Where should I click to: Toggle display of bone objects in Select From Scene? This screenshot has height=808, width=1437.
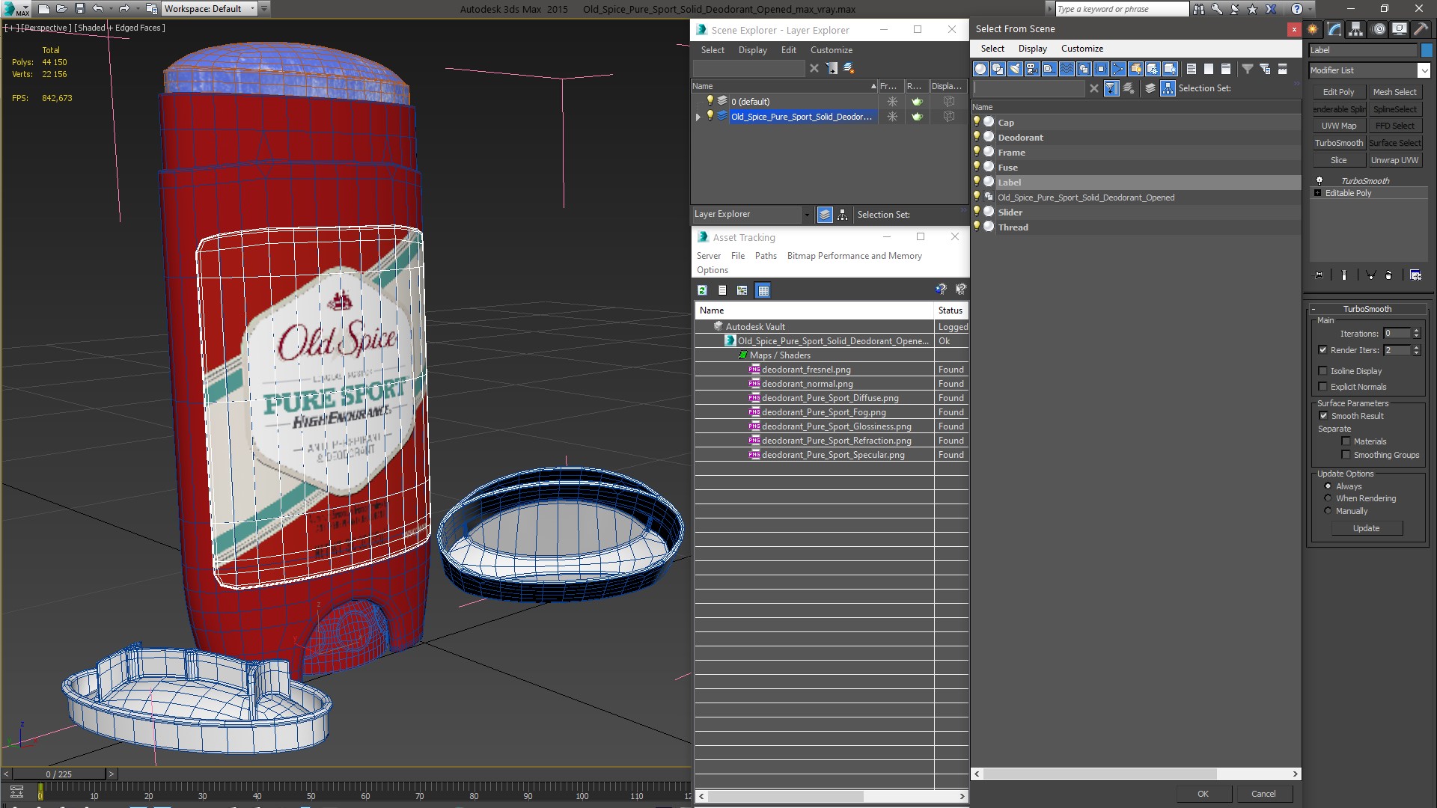tap(1118, 69)
